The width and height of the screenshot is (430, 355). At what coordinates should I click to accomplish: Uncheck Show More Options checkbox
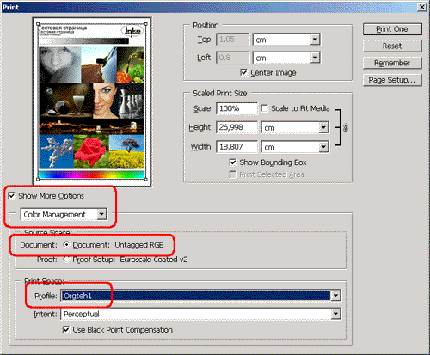(x=11, y=196)
